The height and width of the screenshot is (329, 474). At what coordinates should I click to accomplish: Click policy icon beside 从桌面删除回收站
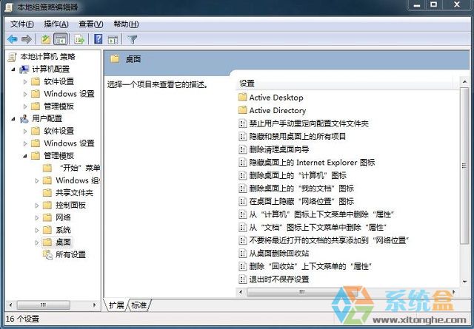(x=242, y=253)
